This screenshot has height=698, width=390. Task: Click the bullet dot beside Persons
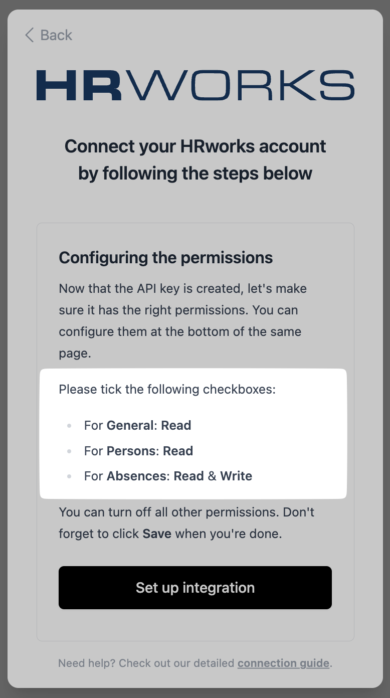point(69,451)
